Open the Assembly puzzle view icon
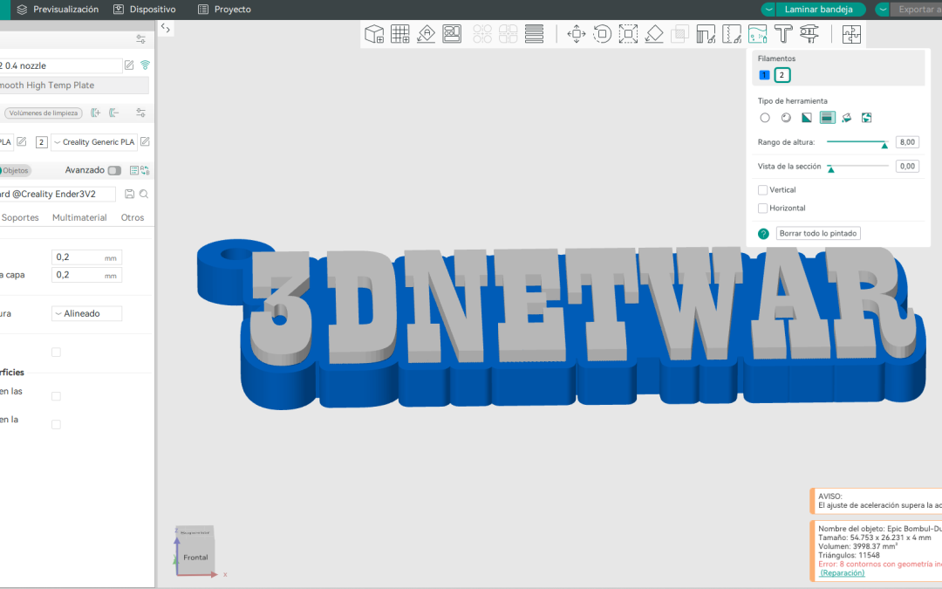 [x=851, y=34]
